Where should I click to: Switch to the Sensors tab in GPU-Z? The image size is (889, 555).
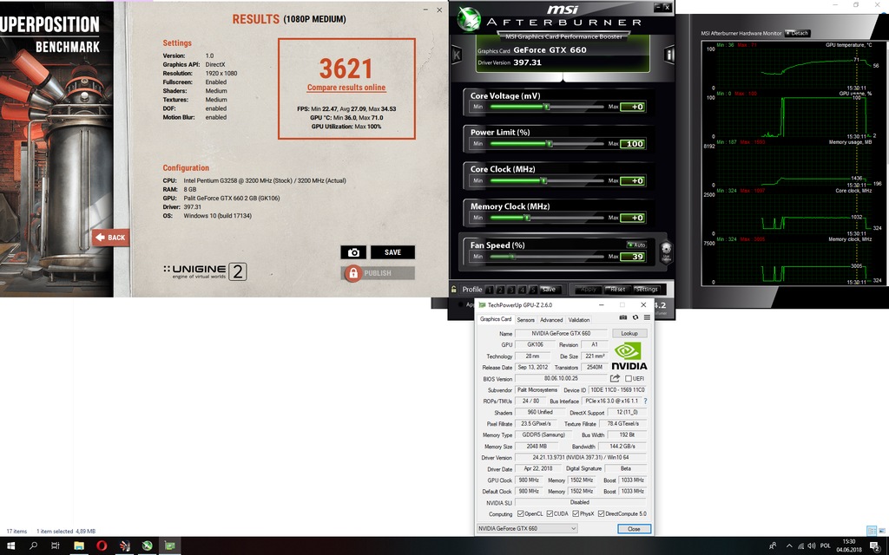pos(525,320)
